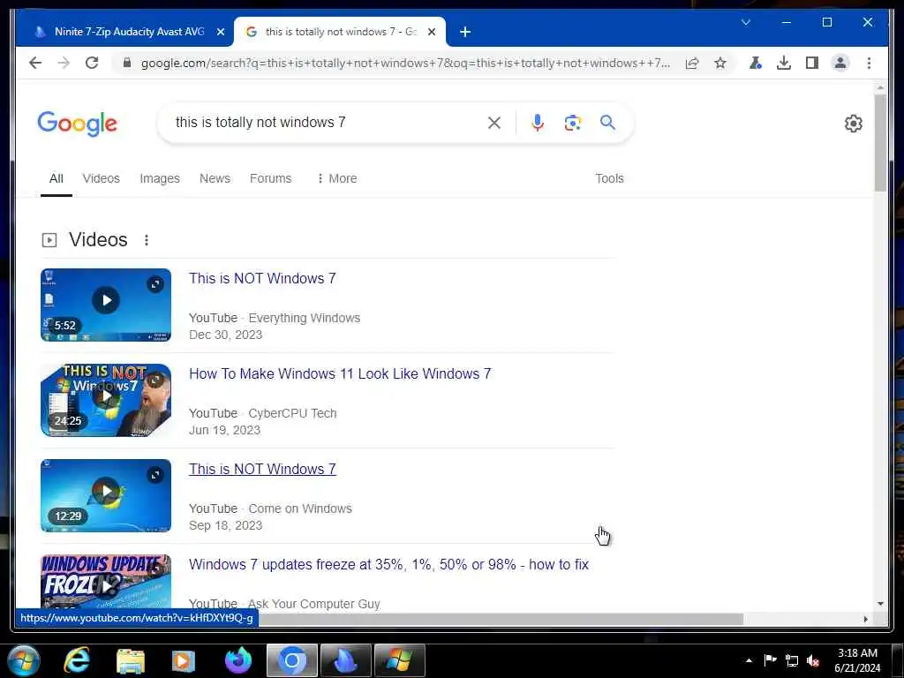Image resolution: width=904 pixels, height=678 pixels.
Task: Close the Ninite tab
Action: tap(220, 32)
